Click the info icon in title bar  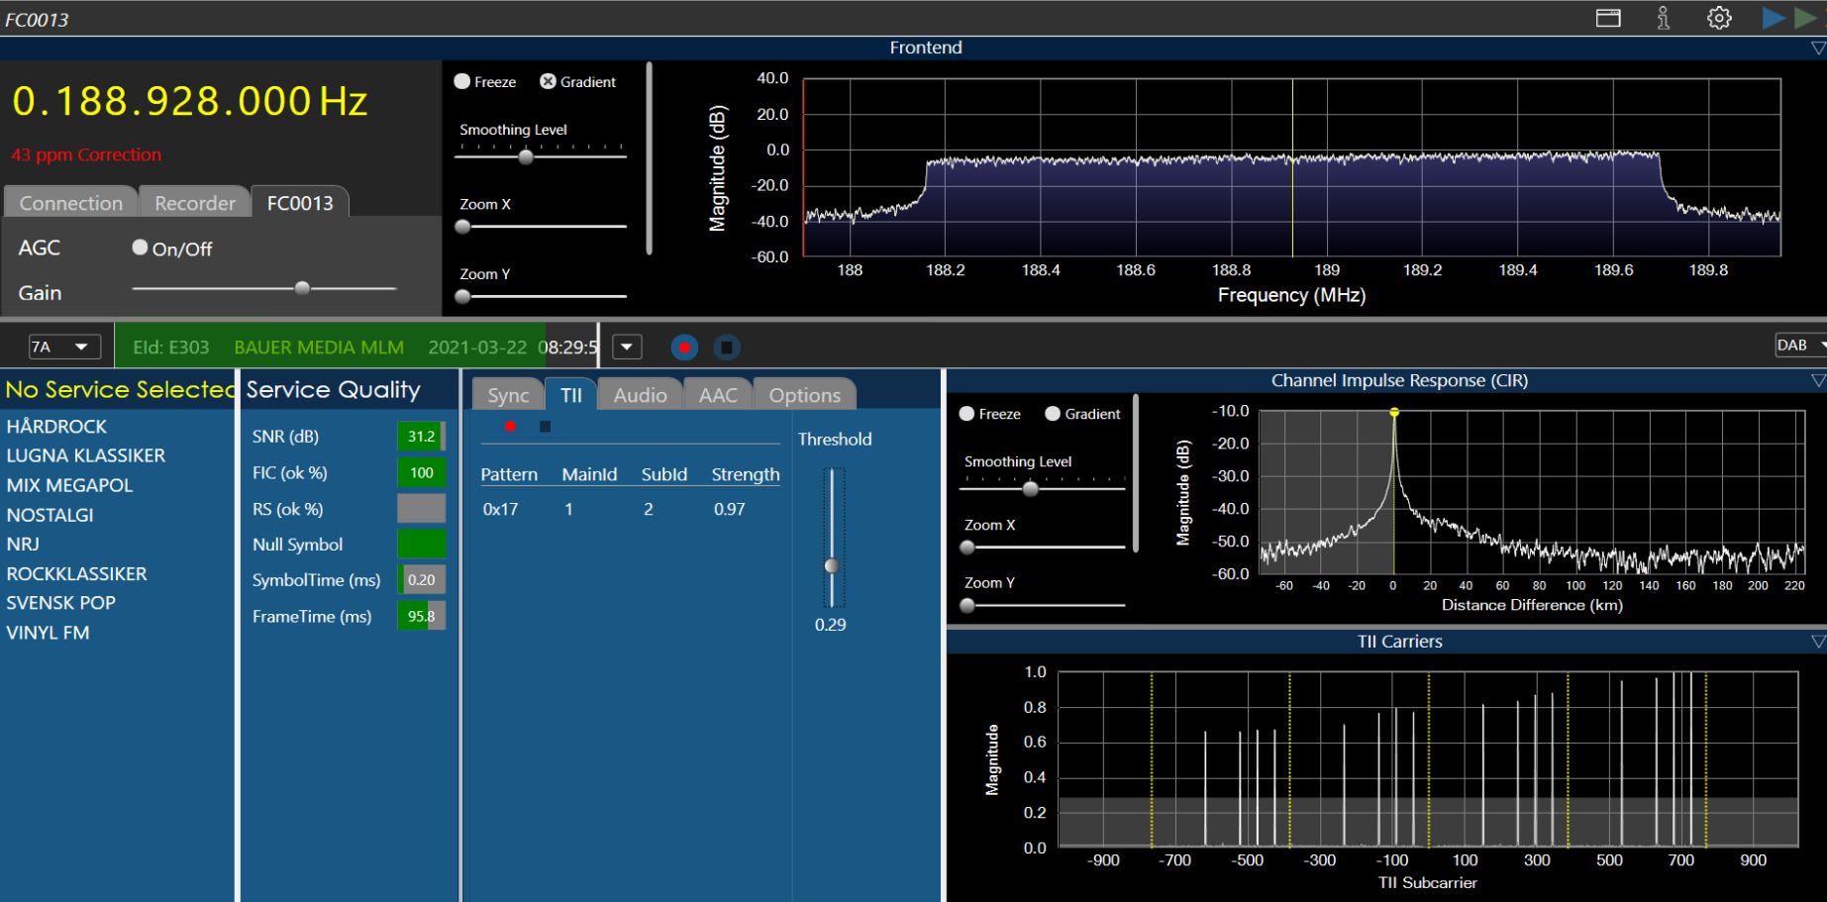pos(1664,18)
